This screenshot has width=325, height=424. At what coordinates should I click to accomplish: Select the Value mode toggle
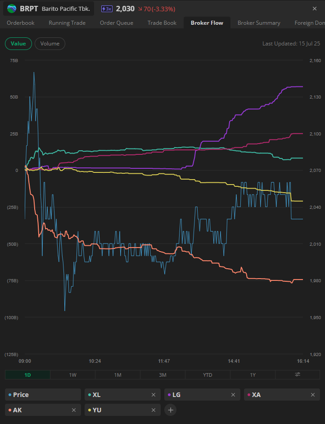18,44
